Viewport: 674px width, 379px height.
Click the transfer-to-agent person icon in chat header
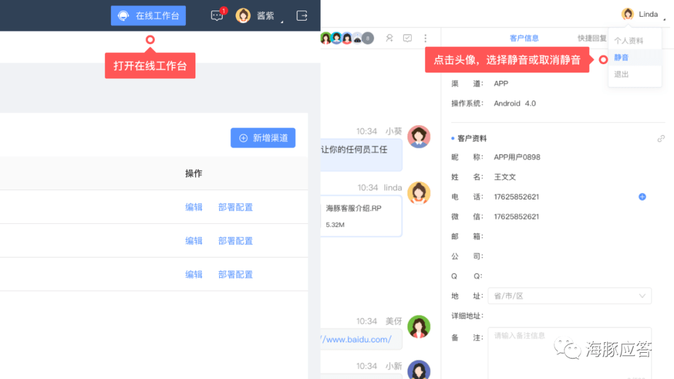389,38
